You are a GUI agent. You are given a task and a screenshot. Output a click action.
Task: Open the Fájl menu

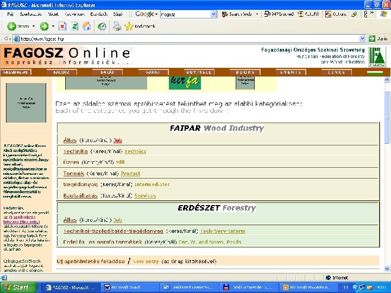(10, 14)
